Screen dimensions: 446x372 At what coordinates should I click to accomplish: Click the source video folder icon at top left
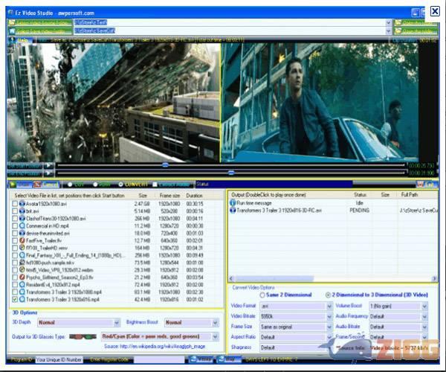[12, 22]
